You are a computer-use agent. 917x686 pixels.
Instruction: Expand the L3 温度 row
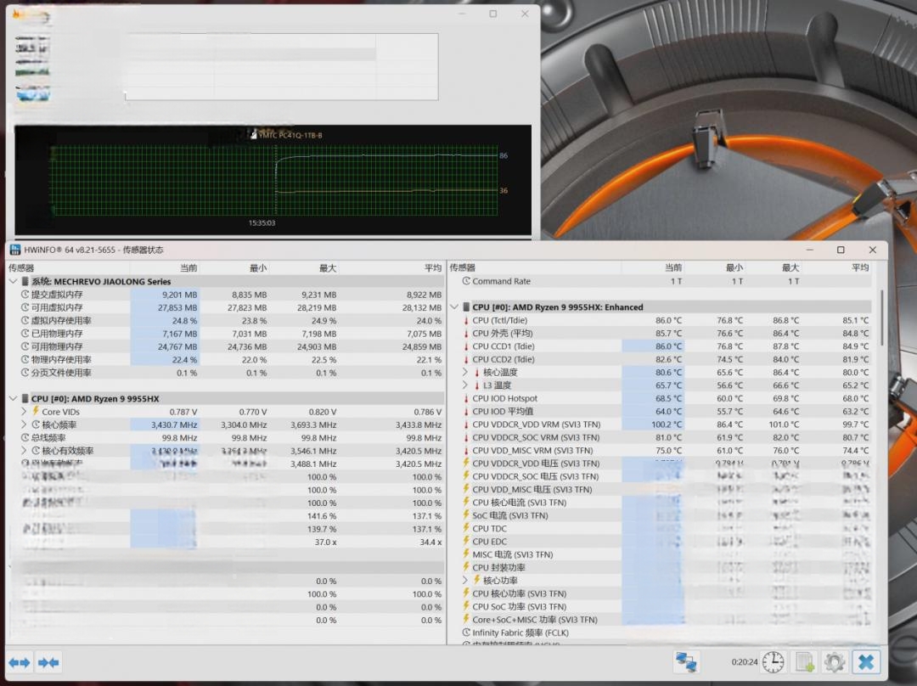465,385
